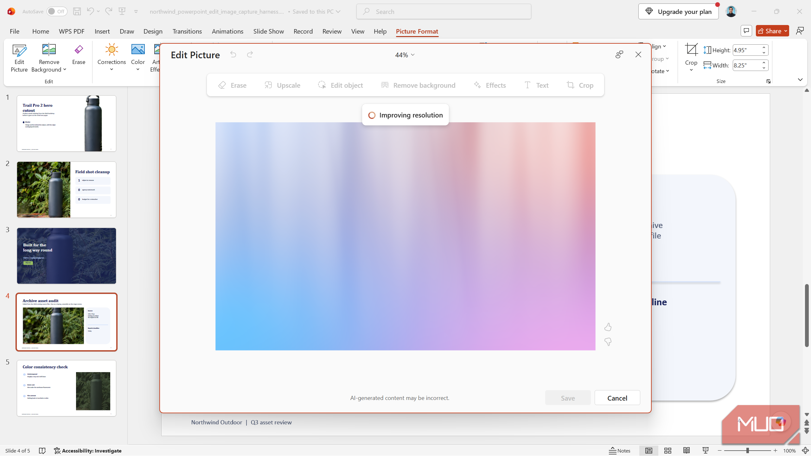Undo inside the Edit Picture dialog
Image resolution: width=811 pixels, height=456 pixels.
tap(233, 54)
